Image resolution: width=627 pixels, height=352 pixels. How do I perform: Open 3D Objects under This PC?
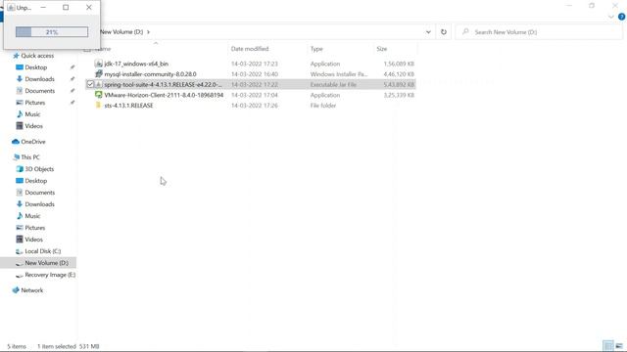39,169
